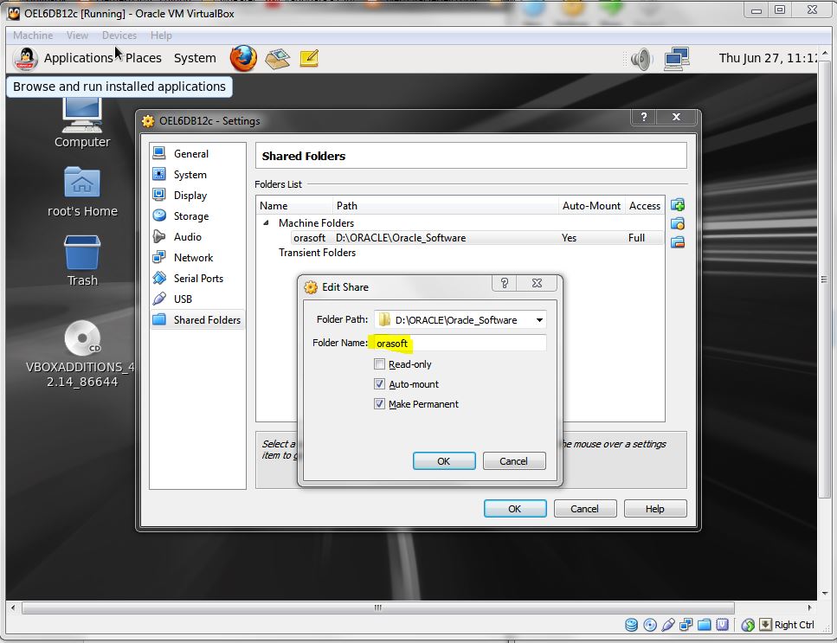837x643 pixels.
Task: Open VBOXADDITIONS CD desktop icon
Action: (x=82, y=354)
